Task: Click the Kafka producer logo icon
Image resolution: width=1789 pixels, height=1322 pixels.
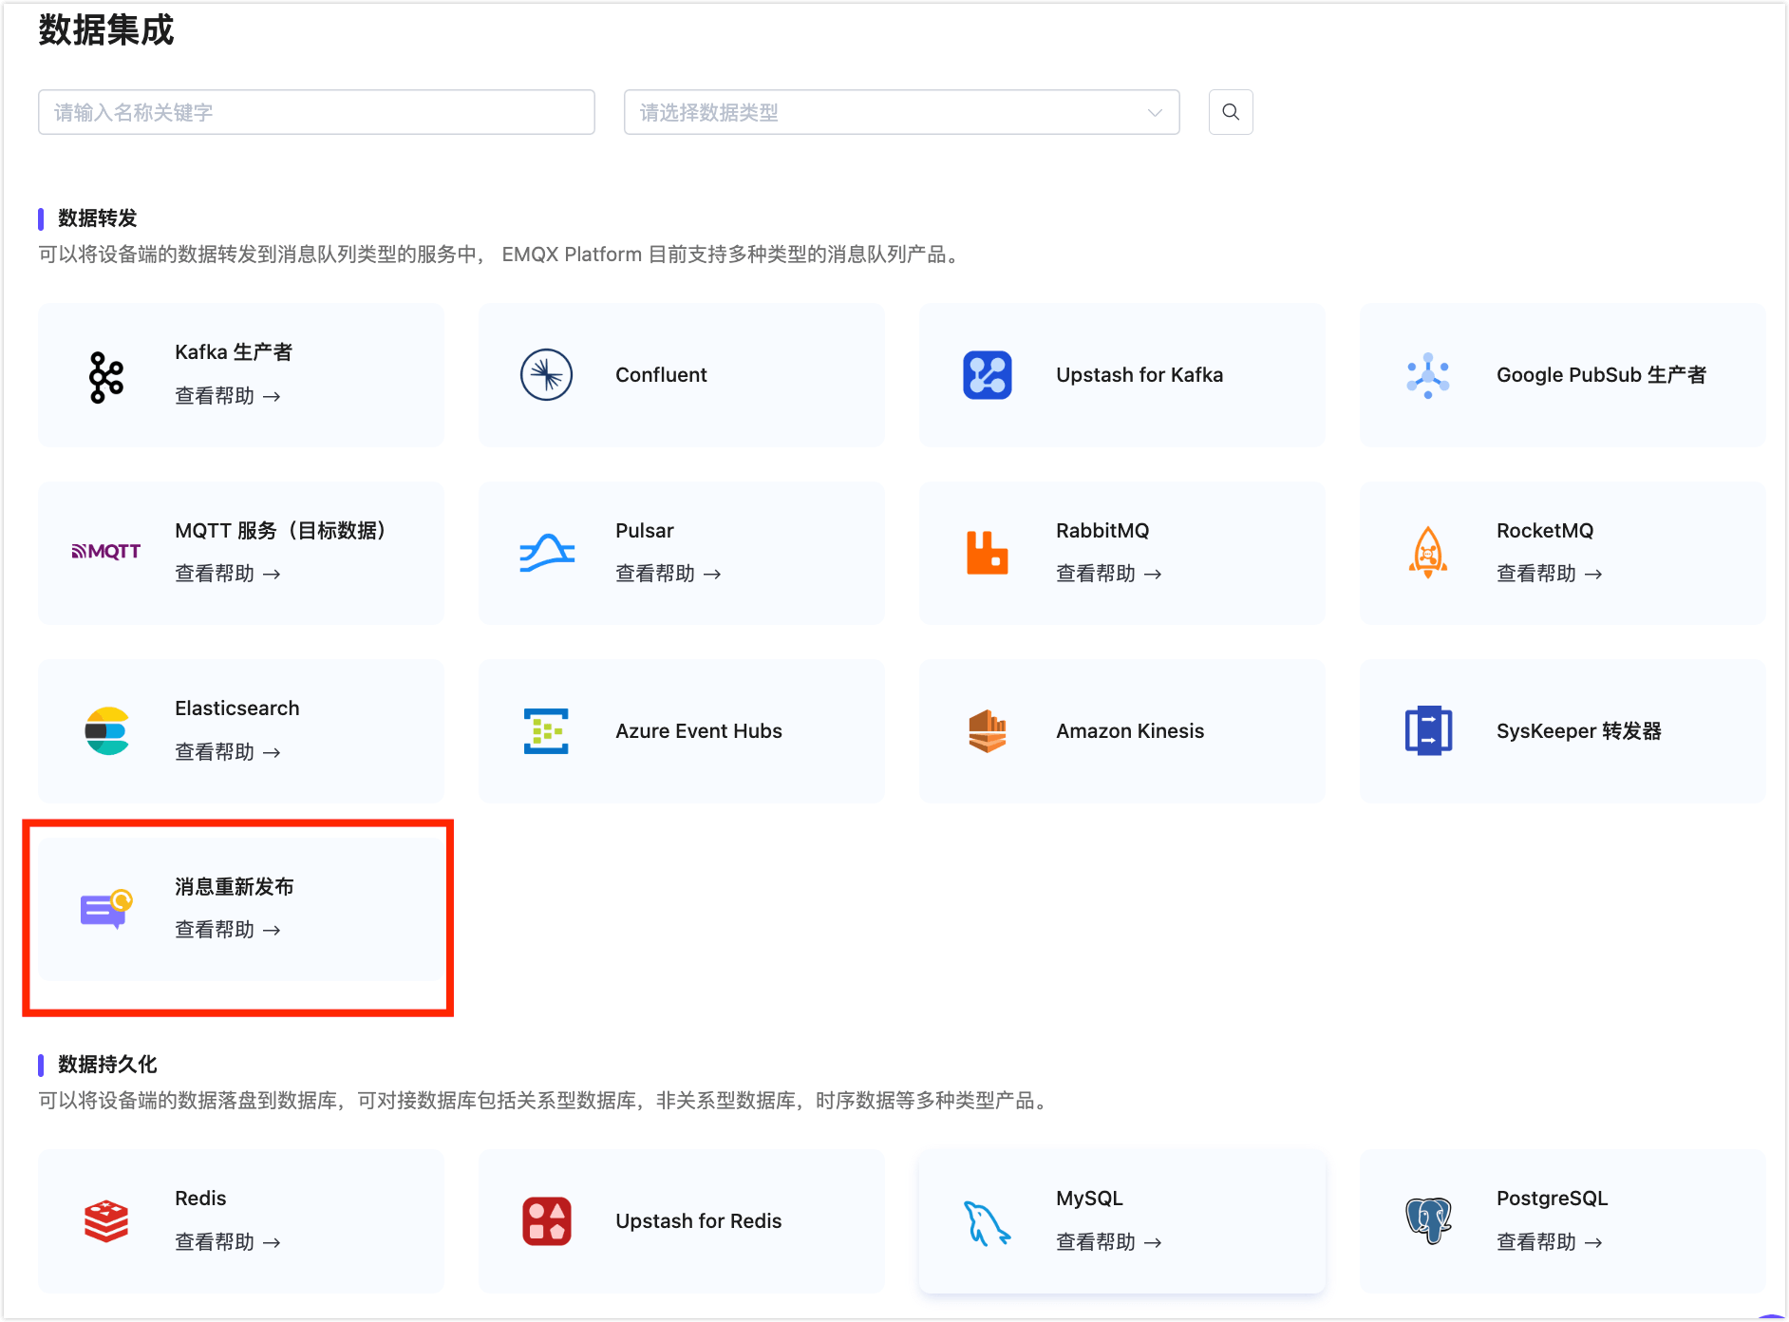Action: pyautogui.click(x=106, y=376)
